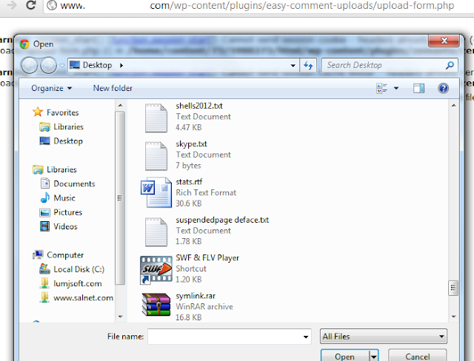Cancel the Open dialog
This screenshot has height=361, width=474.
click(417, 356)
